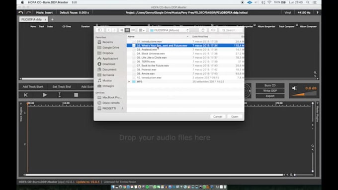The width and height of the screenshot is (338, 190).
Task: Switch file dialog to list view
Action: coord(127,30)
